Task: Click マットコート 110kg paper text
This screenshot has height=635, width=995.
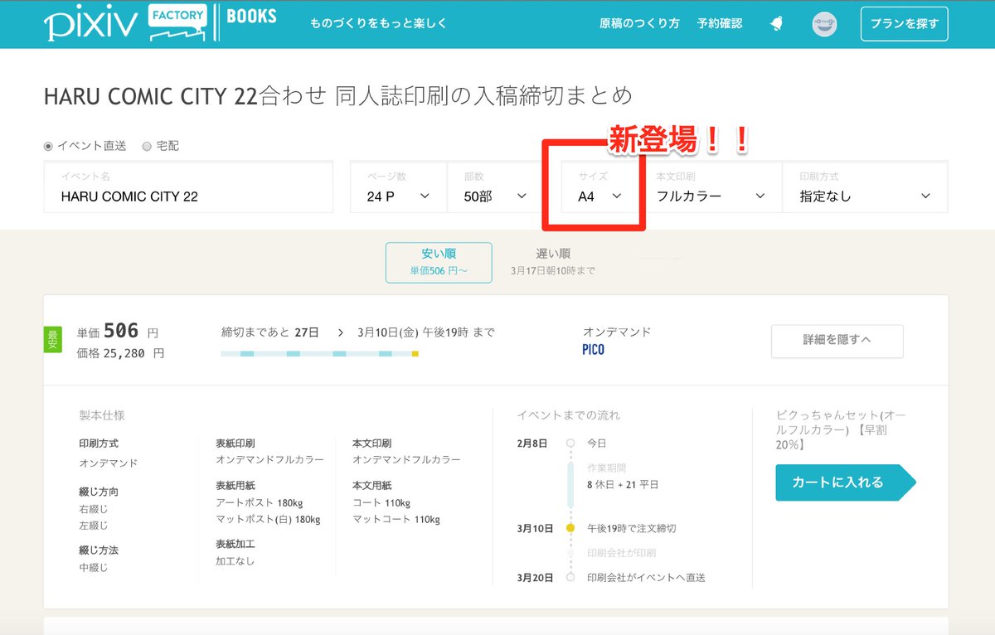Action: pos(396,520)
